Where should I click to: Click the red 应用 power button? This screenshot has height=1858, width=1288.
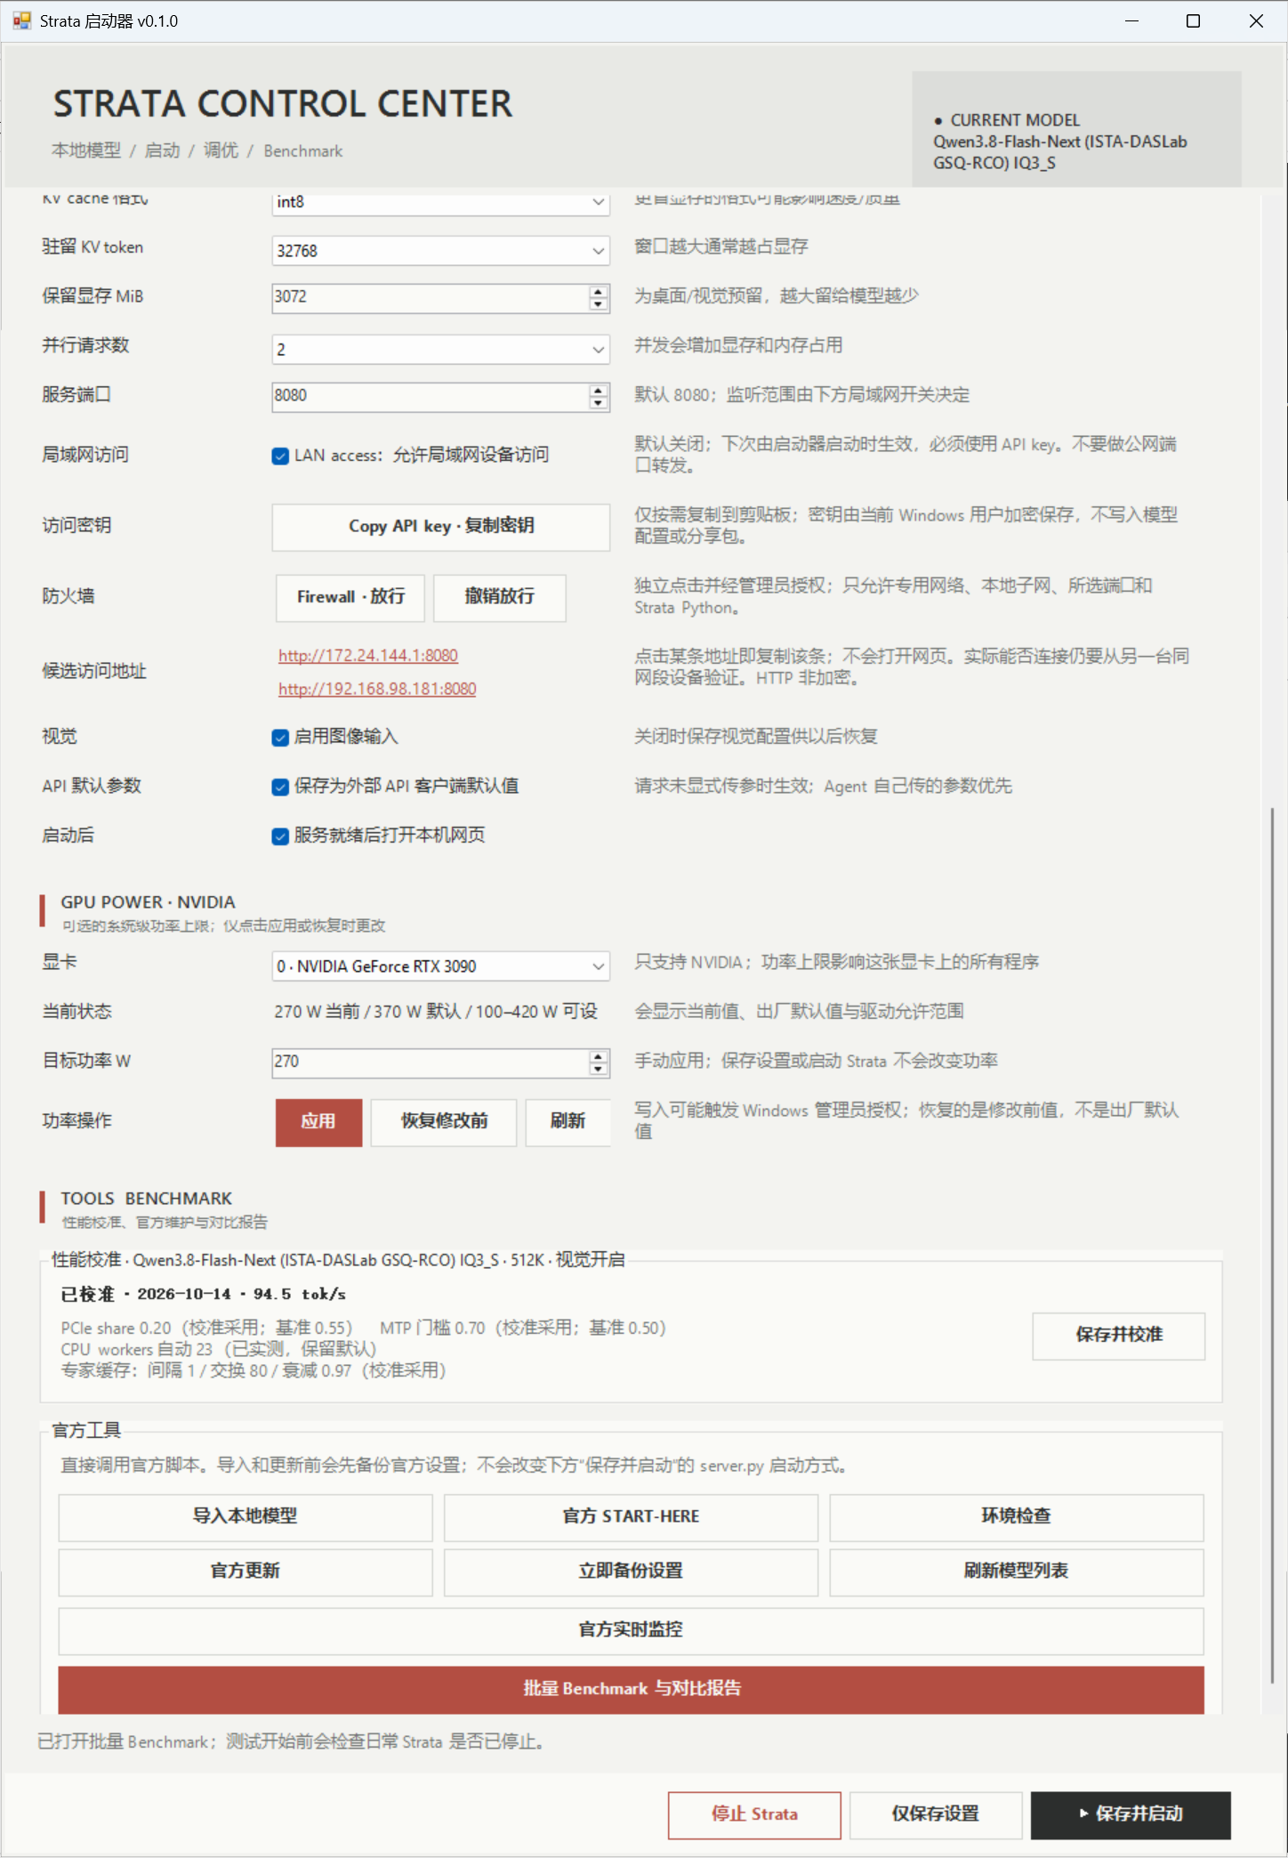[x=318, y=1122]
